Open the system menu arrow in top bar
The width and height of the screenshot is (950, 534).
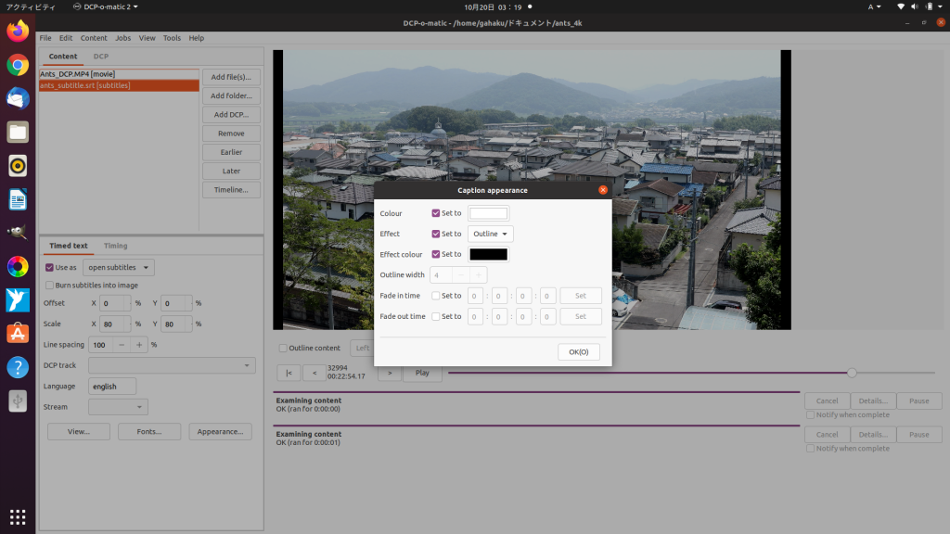(941, 6)
